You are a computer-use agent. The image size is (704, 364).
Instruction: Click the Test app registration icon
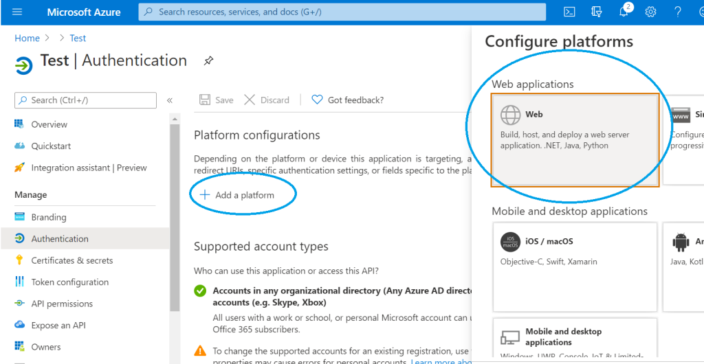[23, 65]
